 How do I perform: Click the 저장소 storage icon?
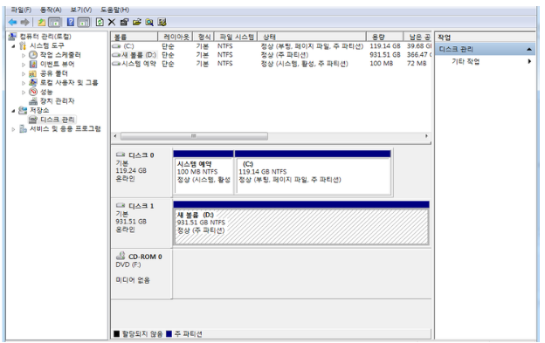pyautogui.click(x=23, y=110)
